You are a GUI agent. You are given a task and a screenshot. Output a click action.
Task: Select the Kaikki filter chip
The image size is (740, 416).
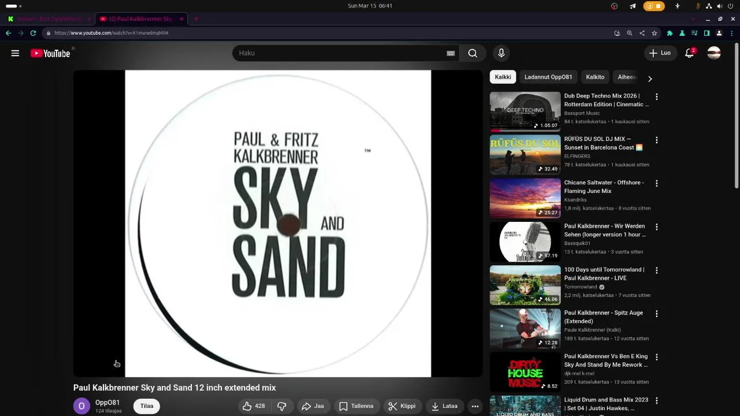click(503, 77)
